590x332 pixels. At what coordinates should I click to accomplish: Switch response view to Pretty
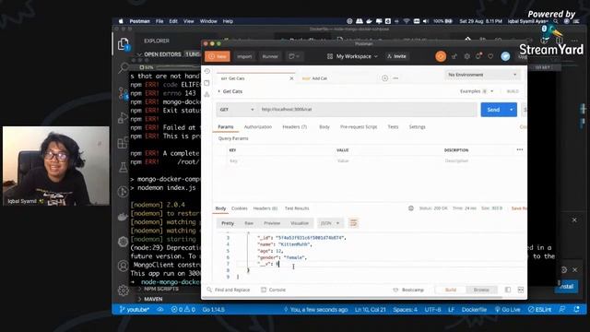[x=228, y=223]
